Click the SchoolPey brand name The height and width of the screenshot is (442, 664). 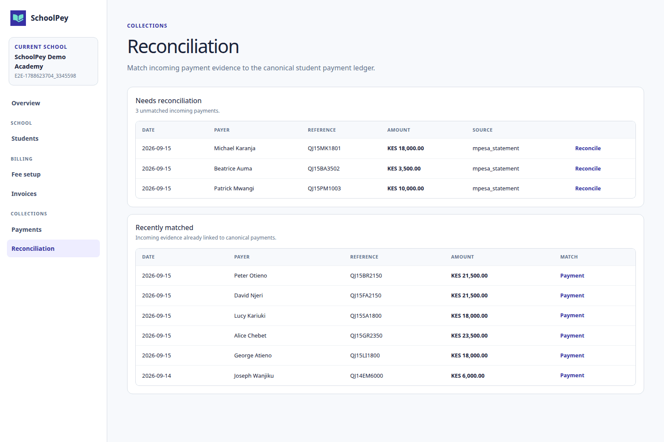pos(49,18)
